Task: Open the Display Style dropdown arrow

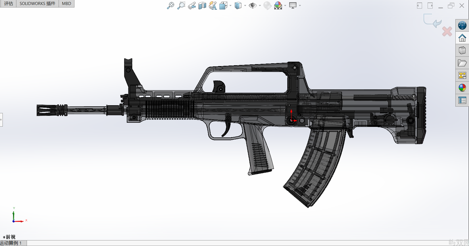Action: [245, 6]
